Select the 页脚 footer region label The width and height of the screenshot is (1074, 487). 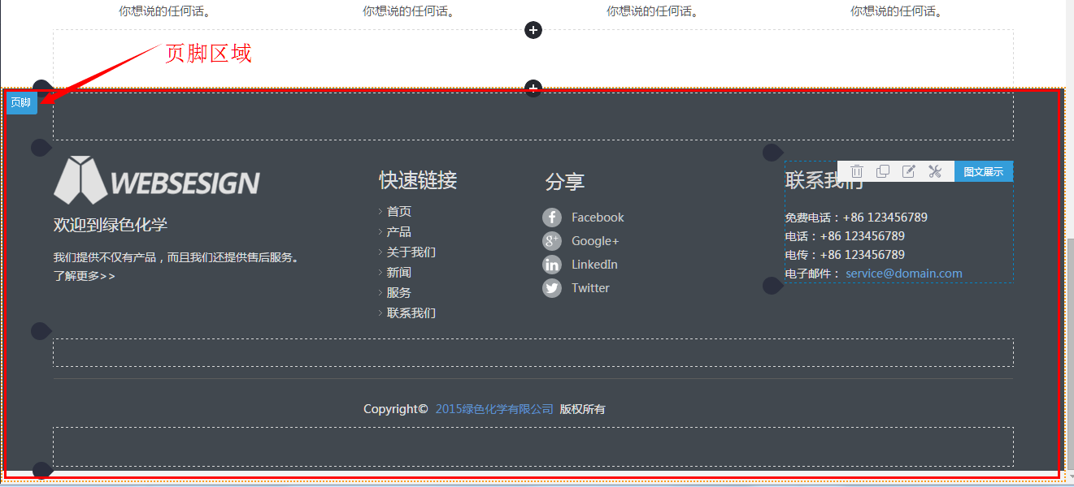(21, 102)
